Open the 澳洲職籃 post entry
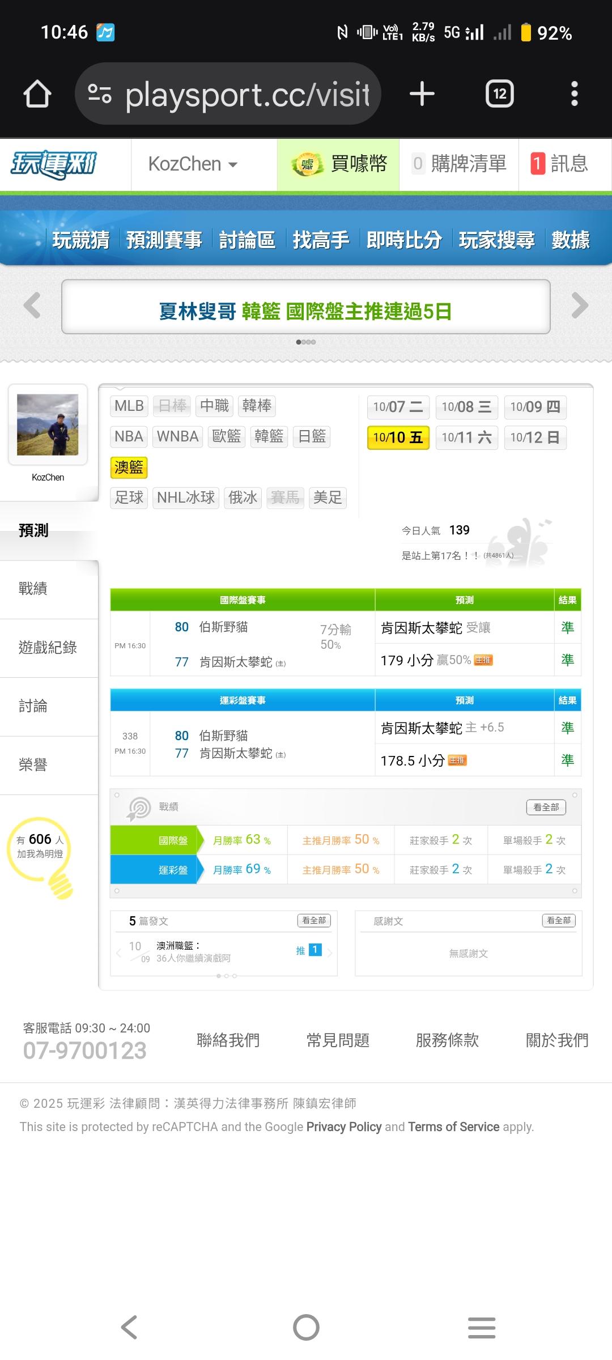 tap(193, 952)
